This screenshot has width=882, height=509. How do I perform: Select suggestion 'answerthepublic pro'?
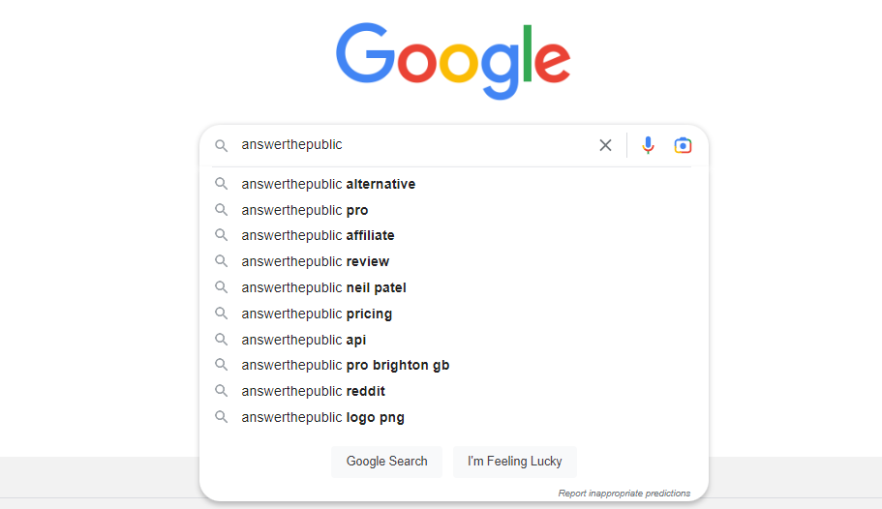[x=305, y=210]
